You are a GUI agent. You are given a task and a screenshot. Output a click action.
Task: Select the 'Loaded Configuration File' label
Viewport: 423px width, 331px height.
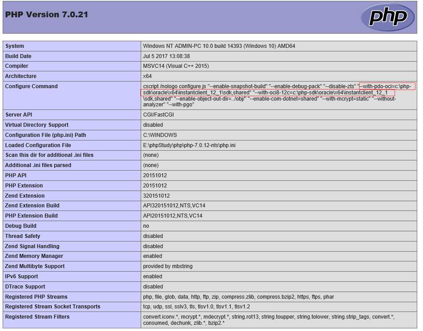[x=38, y=145]
